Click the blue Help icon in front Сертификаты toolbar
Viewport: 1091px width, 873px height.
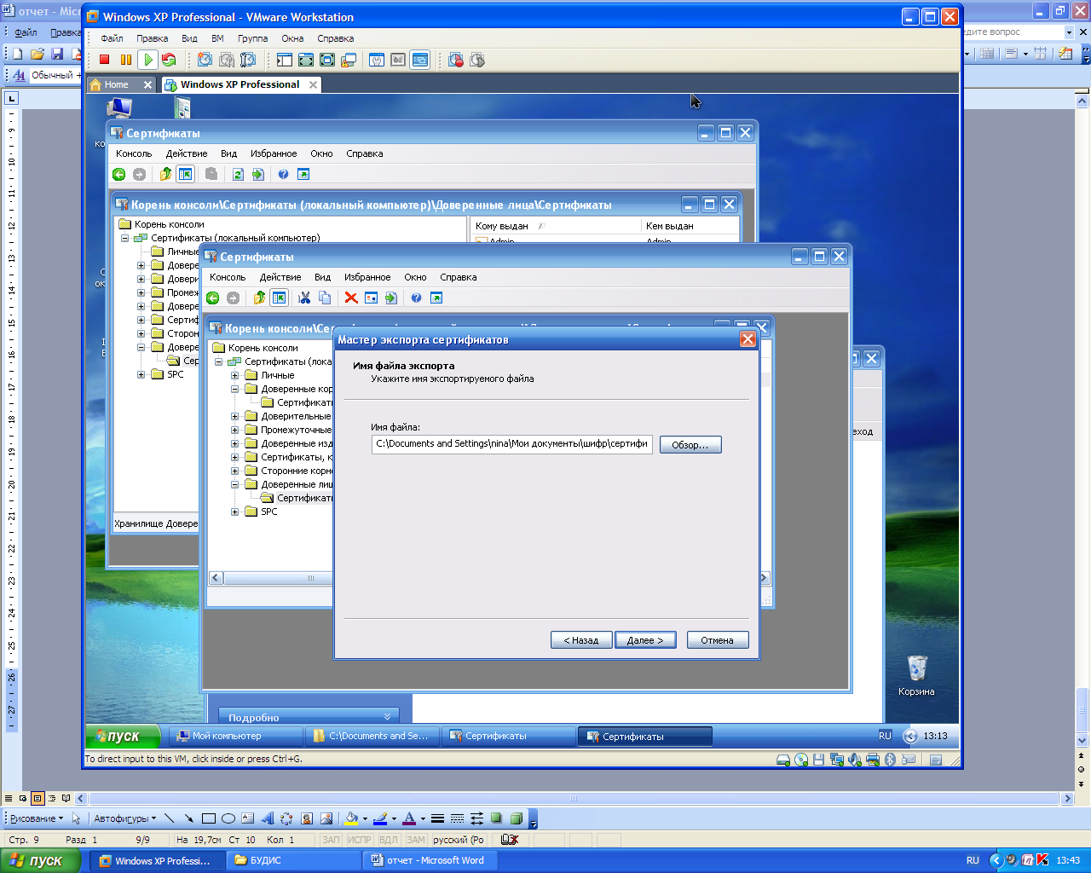[416, 298]
